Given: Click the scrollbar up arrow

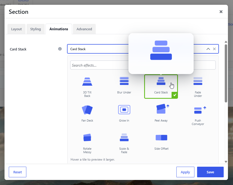Looking at the screenshot, I should 226,42.
